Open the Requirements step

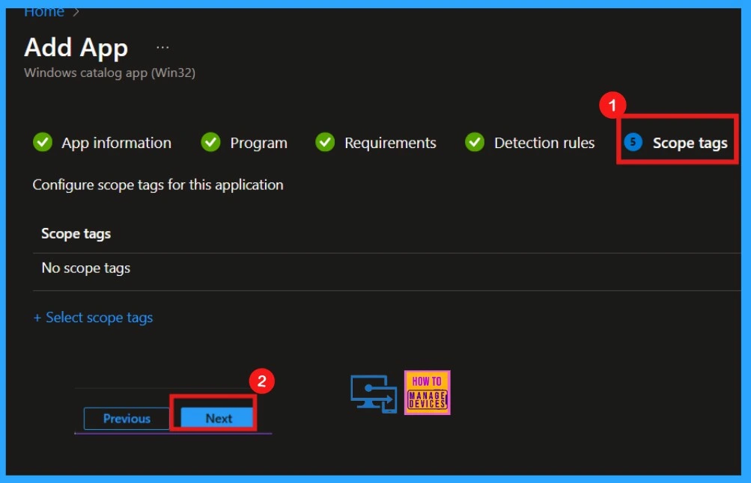point(390,143)
